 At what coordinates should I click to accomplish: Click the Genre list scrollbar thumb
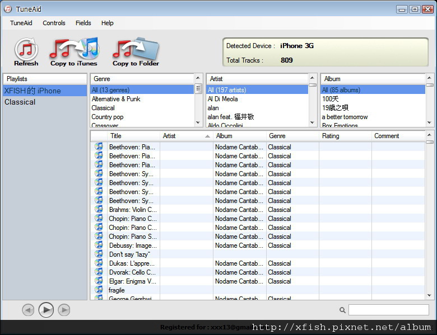198,89
